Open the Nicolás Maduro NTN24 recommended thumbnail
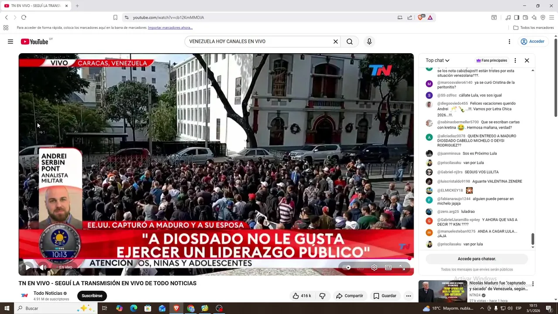 point(442,291)
